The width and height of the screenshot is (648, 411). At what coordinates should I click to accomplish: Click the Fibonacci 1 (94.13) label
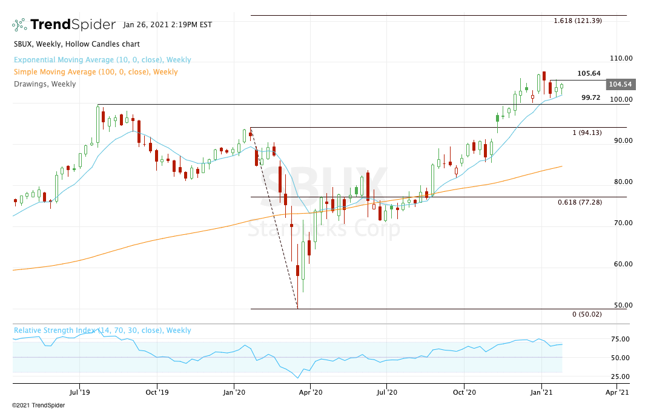587,133
